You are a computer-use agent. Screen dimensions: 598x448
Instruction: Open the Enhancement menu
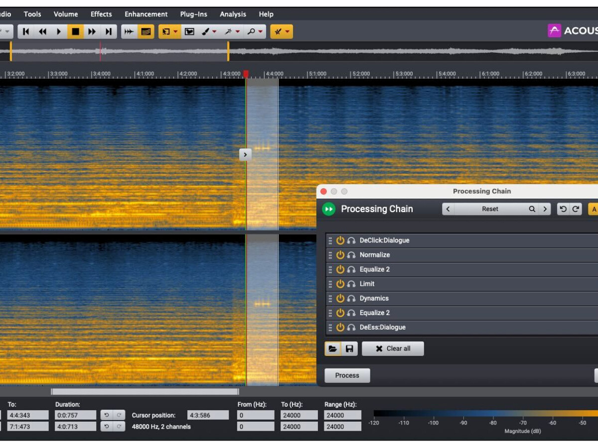pos(146,14)
